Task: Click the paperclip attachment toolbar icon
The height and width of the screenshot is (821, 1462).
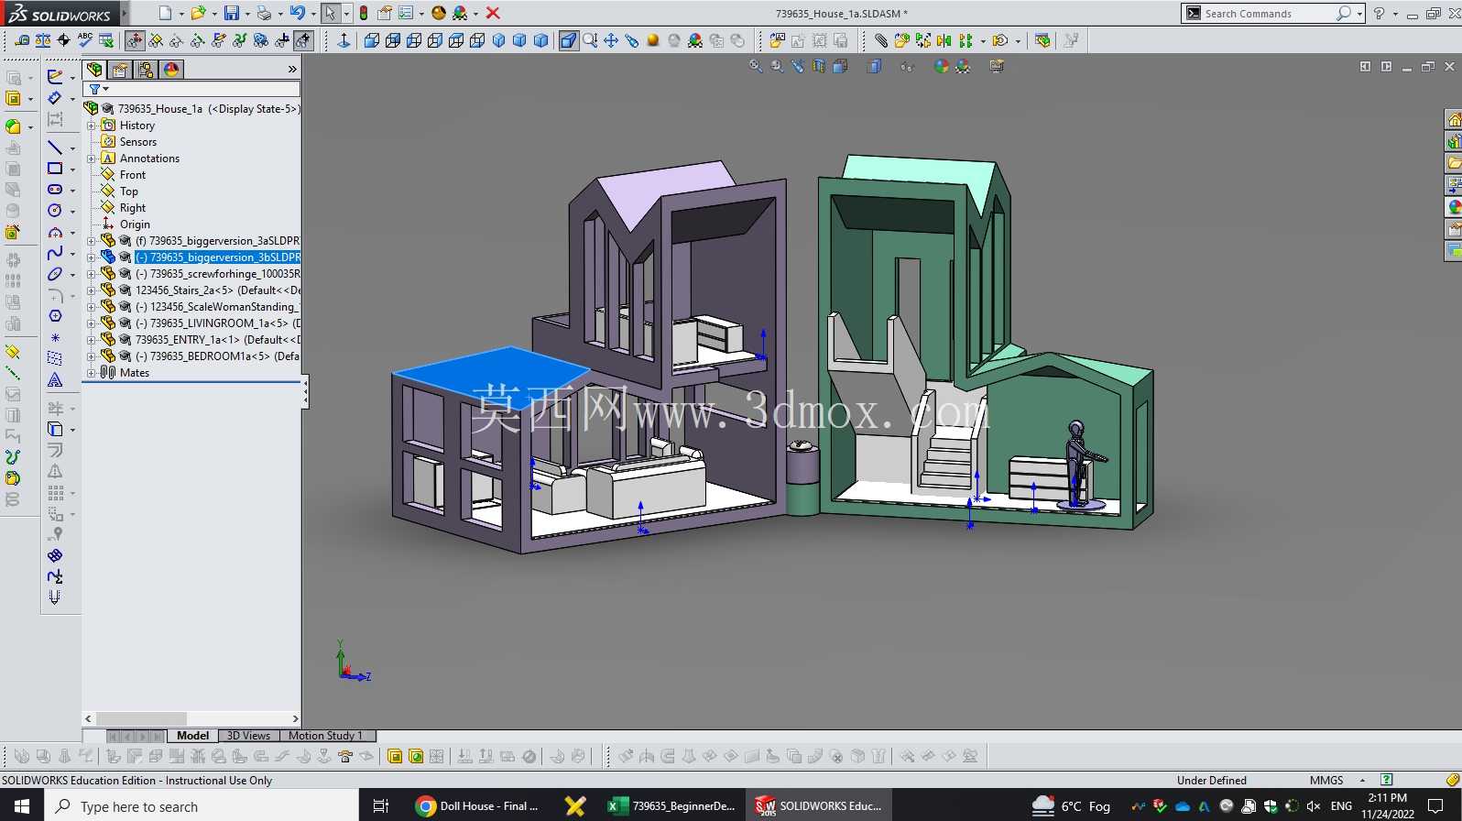Action: 880,40
